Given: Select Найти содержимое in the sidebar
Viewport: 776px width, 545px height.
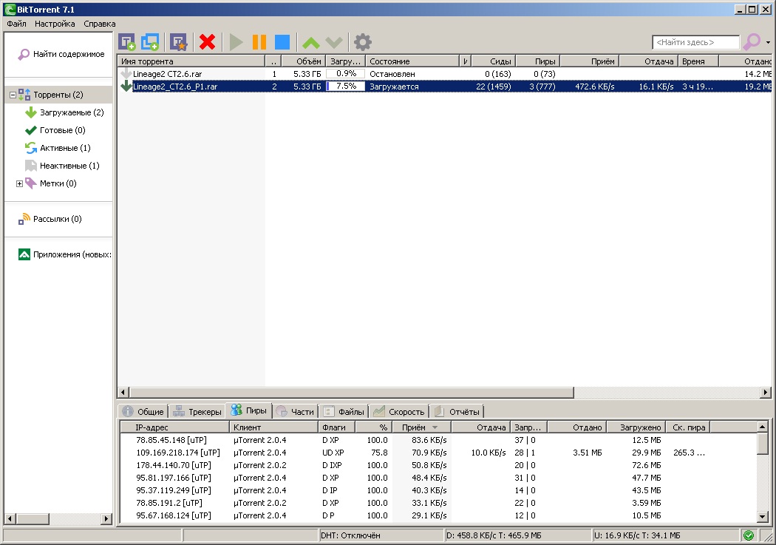Looking at the screenshot, I should (61, 54).
